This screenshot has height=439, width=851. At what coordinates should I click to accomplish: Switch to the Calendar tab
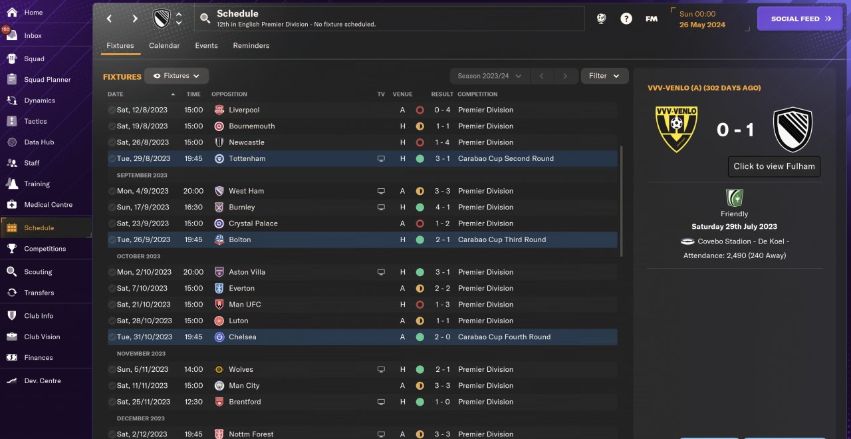coord(164,46)
